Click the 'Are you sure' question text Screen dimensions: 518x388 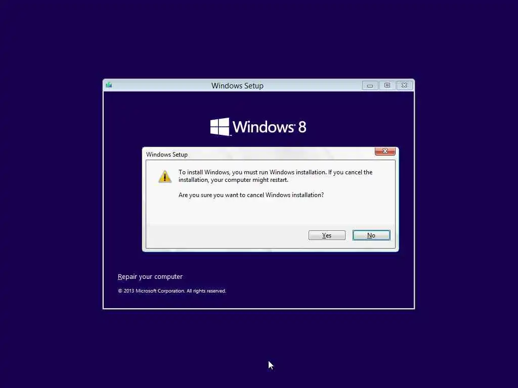pyautogui.click(x=251, y=195)
